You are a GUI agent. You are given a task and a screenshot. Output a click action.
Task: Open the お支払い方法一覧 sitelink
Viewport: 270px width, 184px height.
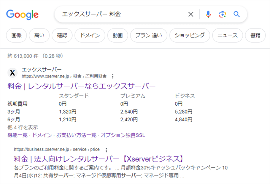(76, 135)
